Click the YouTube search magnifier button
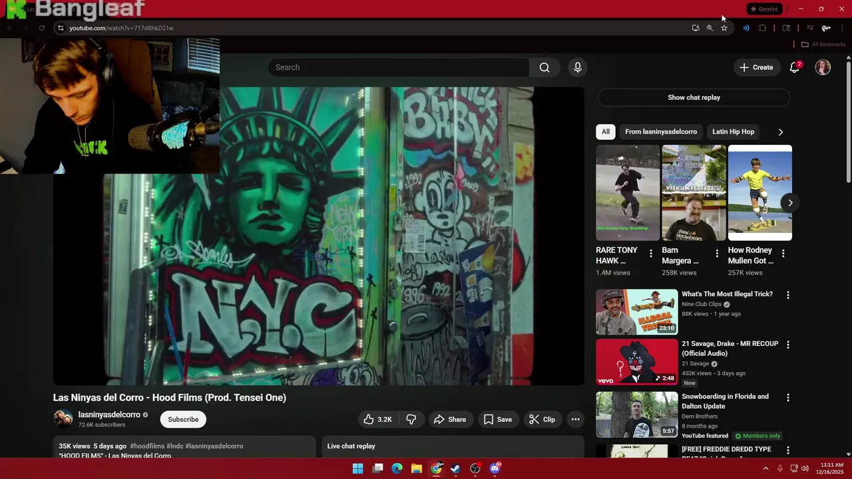Viewport: 852px width, 479px height. 544,67
